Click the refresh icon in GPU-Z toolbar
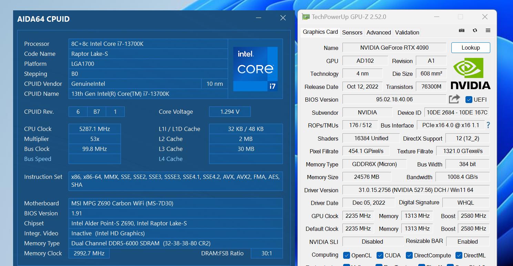 point(475,30)
